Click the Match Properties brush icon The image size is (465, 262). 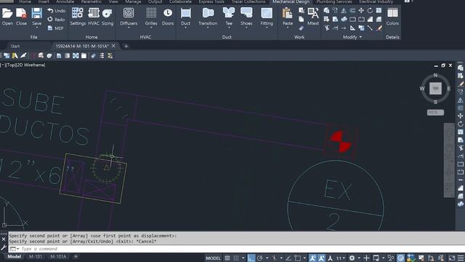(379, 28)
